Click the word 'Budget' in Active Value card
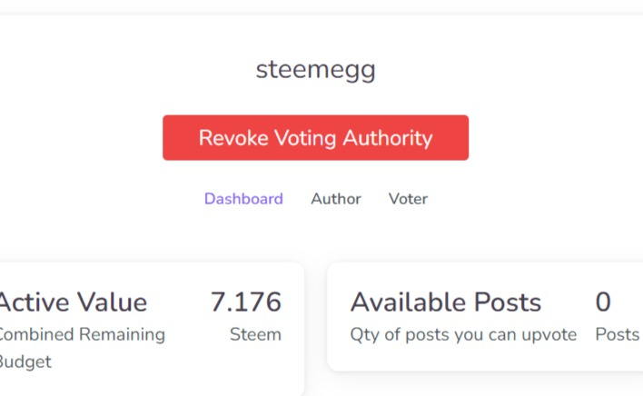This screenshot has height=396, width=643. pos(25,361)
